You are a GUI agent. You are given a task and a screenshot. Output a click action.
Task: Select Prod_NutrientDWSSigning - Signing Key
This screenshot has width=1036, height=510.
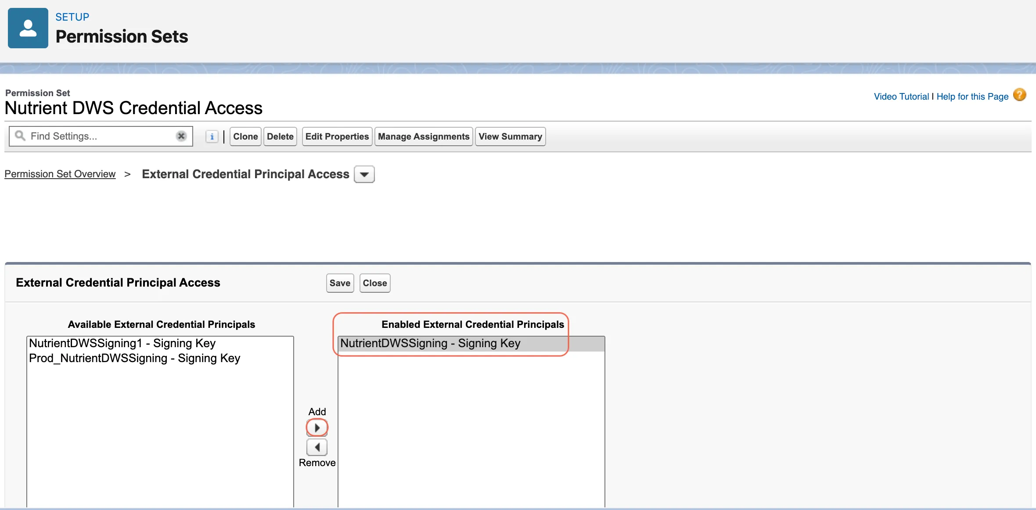pos(160,358)
